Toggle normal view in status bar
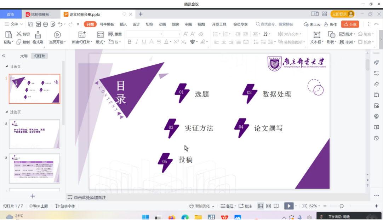The width and height of the screenshot is (383, 220). click(x=261, y=206)
